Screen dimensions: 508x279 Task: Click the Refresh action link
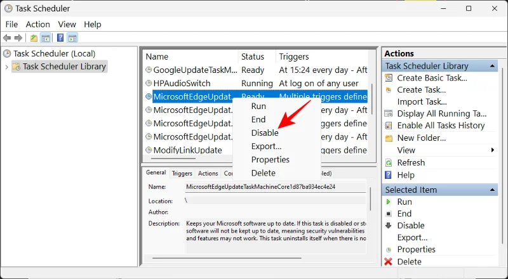411,162
